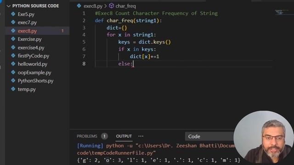Place cursor on the comment line text

tap(156, 13)
